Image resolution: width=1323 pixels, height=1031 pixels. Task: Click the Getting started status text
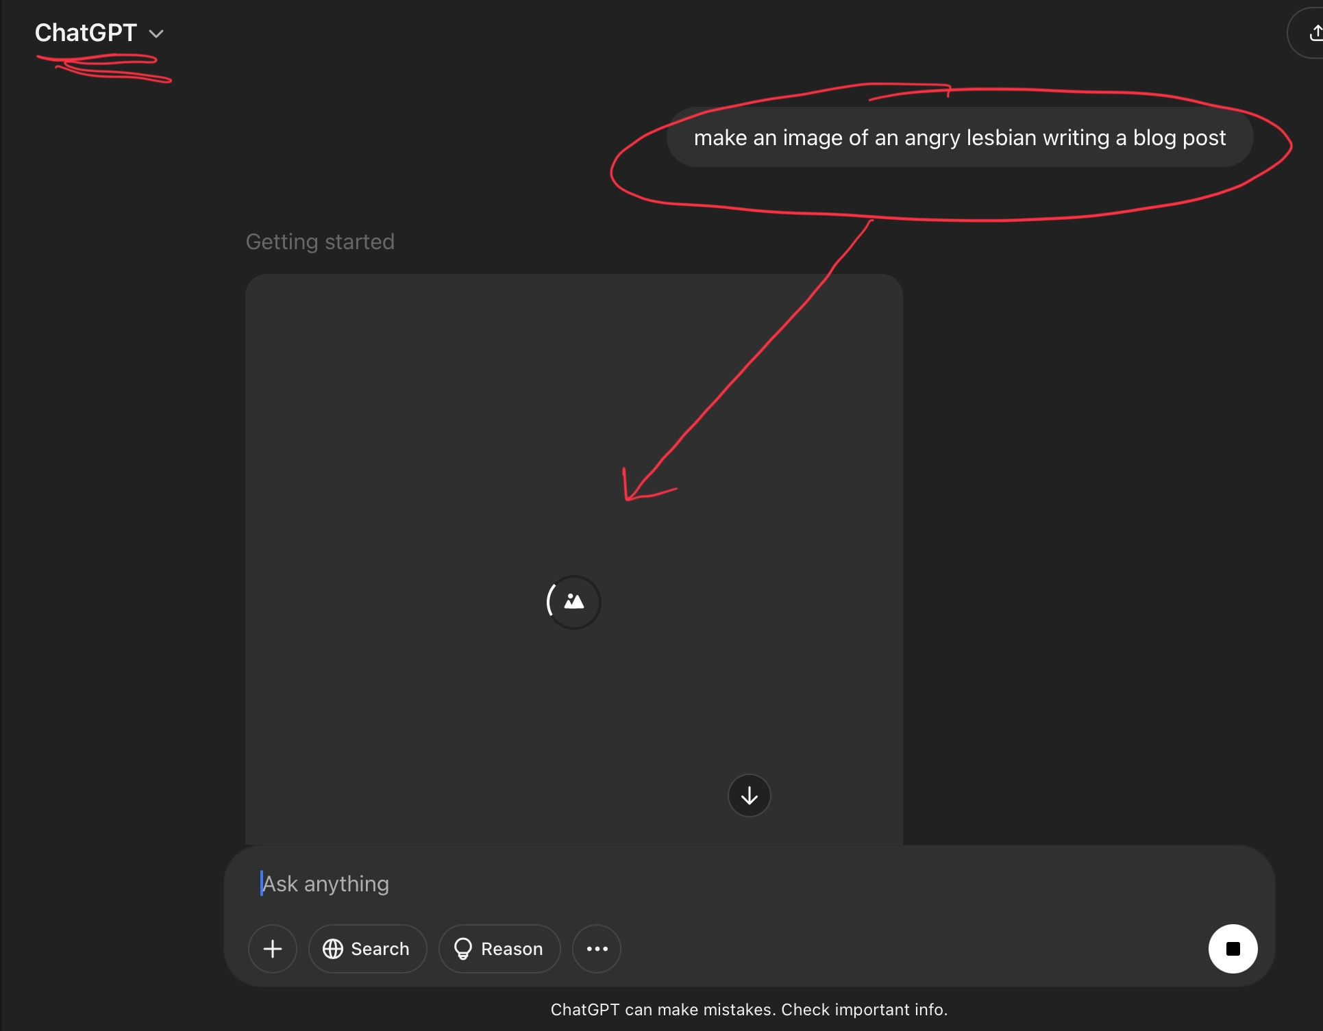point(320,242)
